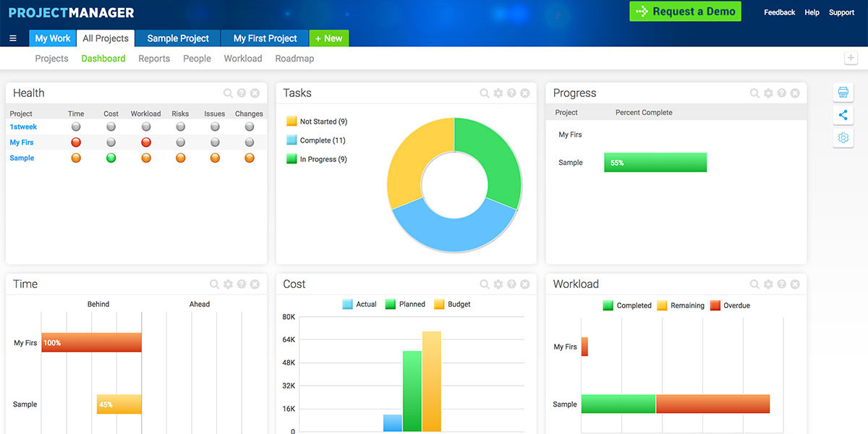This screenshot has width=868, height=434.
Task: Open the + New project dropdown
Action: click(x=329, y=38)
